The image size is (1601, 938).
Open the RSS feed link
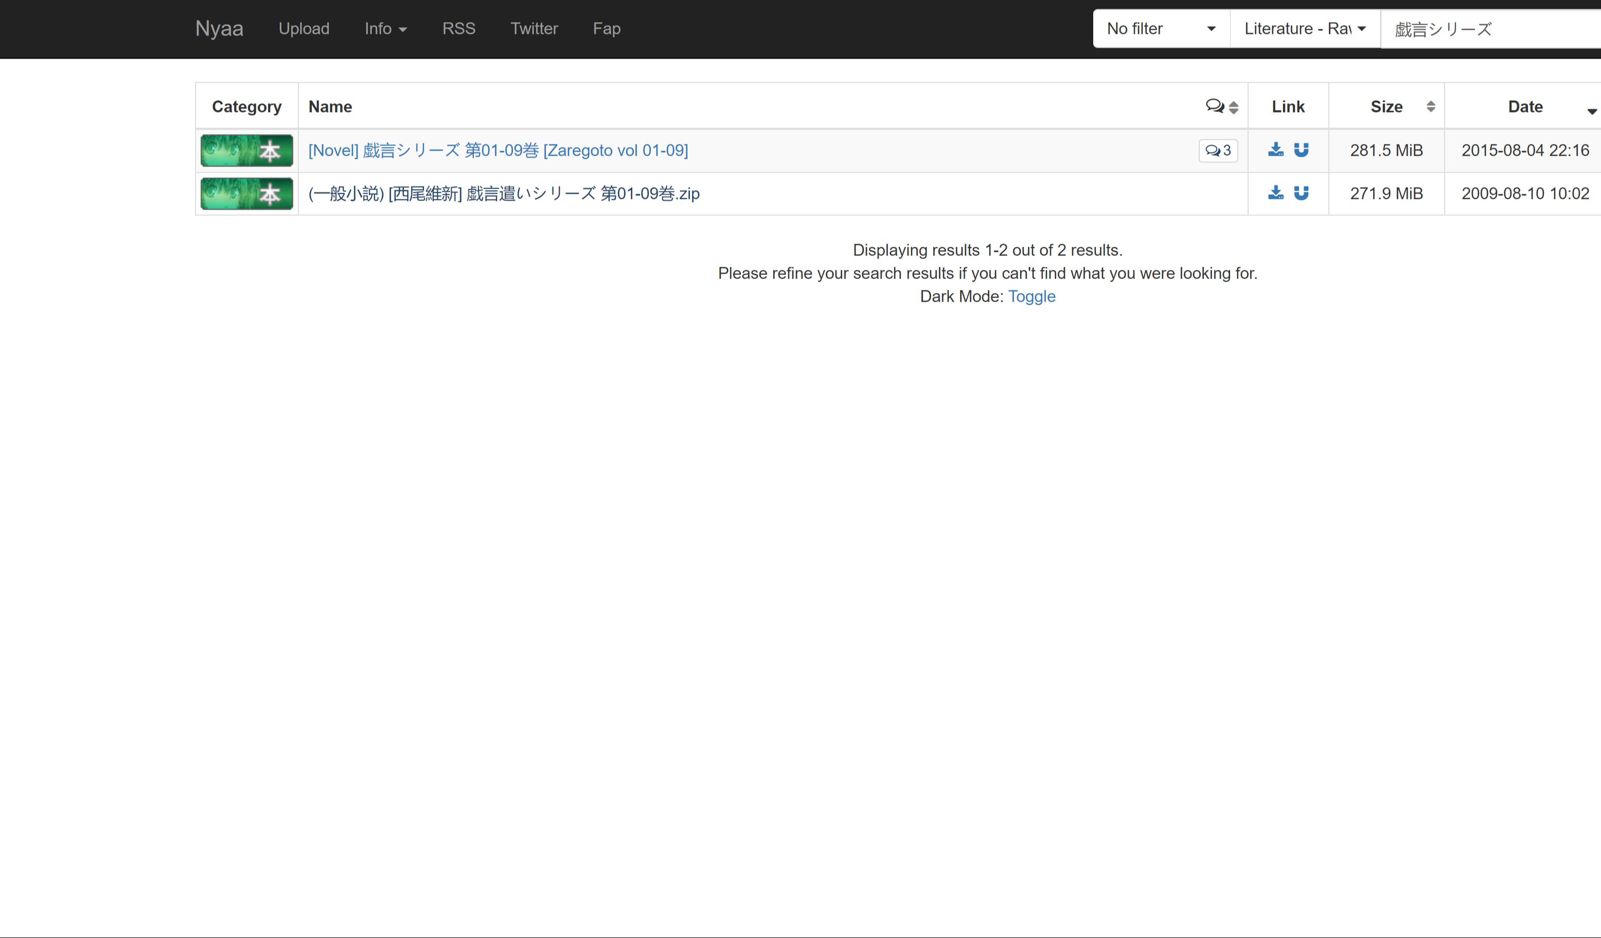[459, 29]
